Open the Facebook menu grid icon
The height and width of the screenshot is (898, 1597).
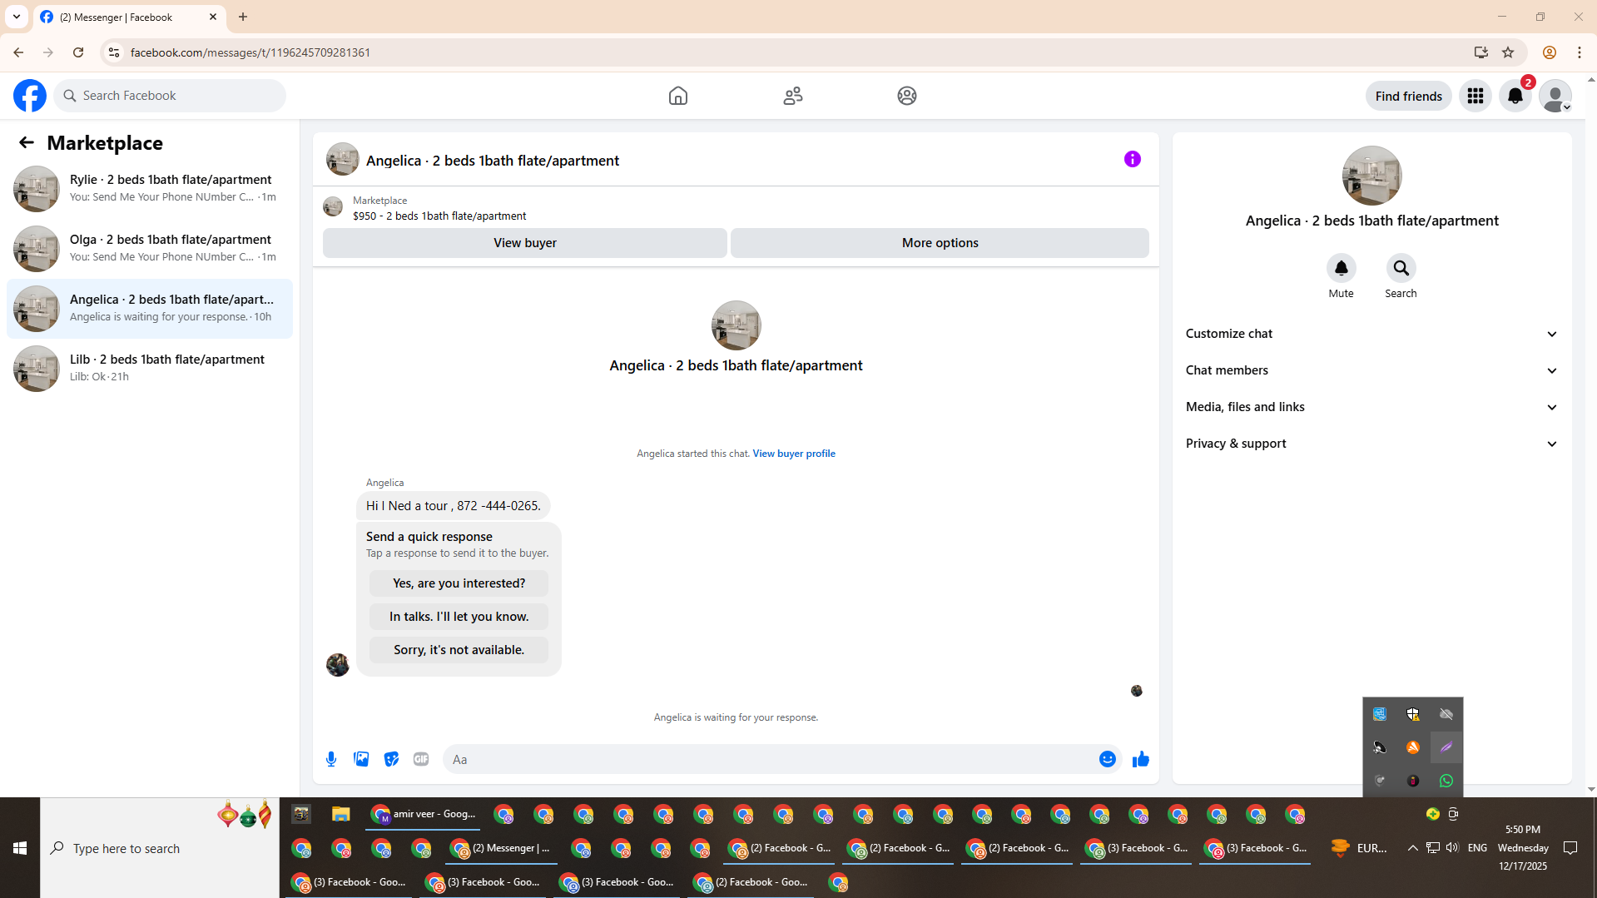(1475, 96)
